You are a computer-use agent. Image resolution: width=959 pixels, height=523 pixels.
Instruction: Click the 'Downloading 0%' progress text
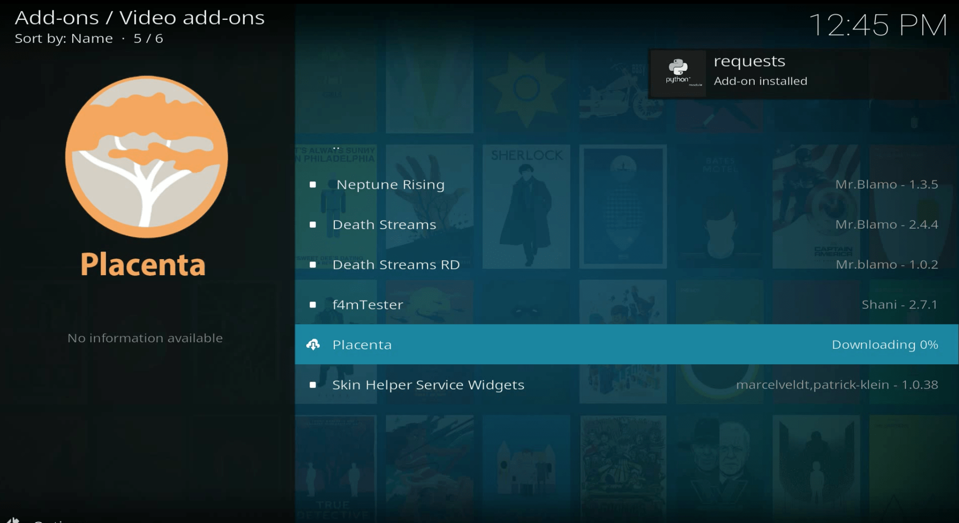[x=885, y=345]
